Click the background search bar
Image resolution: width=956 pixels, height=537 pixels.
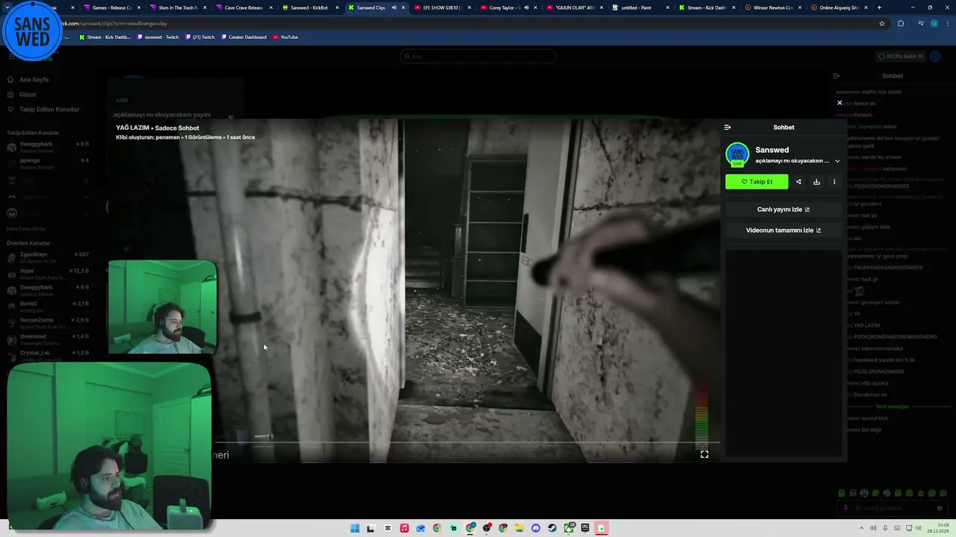[x=478, y=56]
